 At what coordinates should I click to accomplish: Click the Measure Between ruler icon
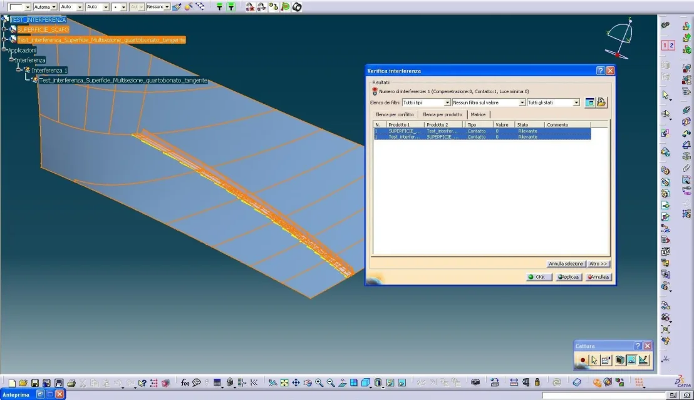514,382
